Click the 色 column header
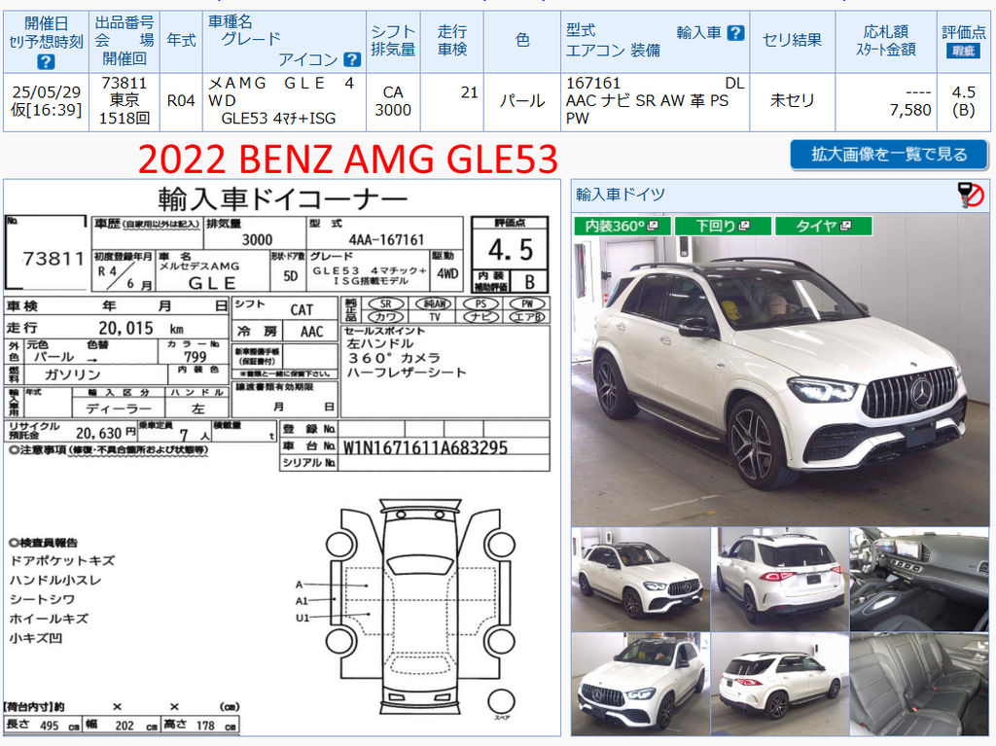 click(x=522, y=41)
